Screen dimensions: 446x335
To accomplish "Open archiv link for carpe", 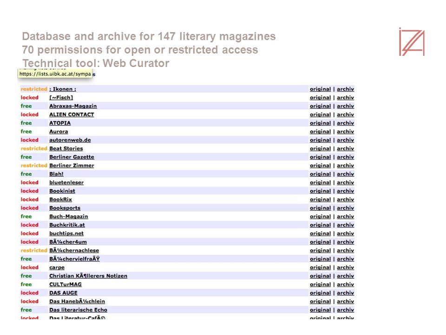I will (x=345, y=268).
